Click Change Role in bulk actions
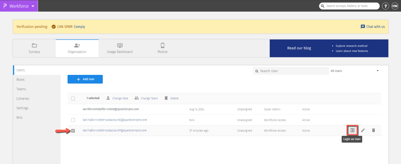Image resolution: width=401 pixels, height=164 pixels. pos(117,98)
